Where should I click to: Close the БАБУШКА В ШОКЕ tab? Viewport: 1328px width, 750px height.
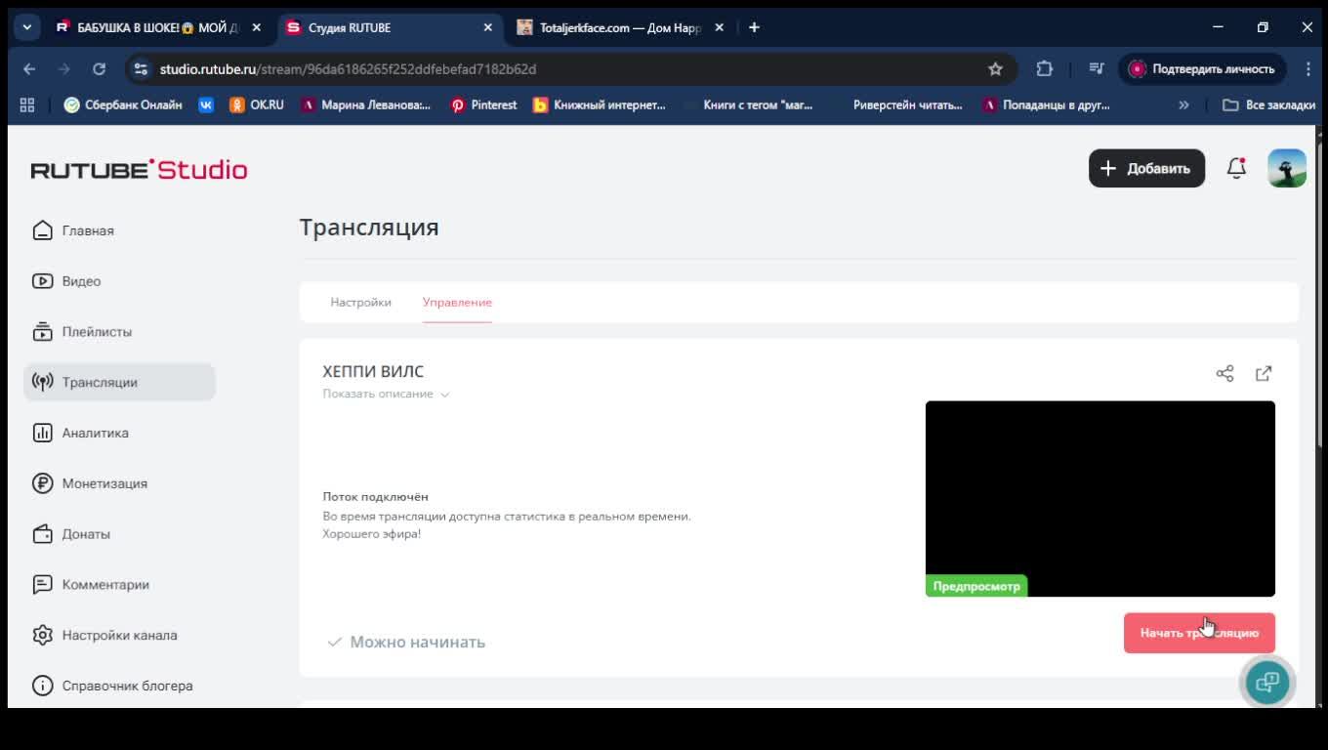coord(257,27)
